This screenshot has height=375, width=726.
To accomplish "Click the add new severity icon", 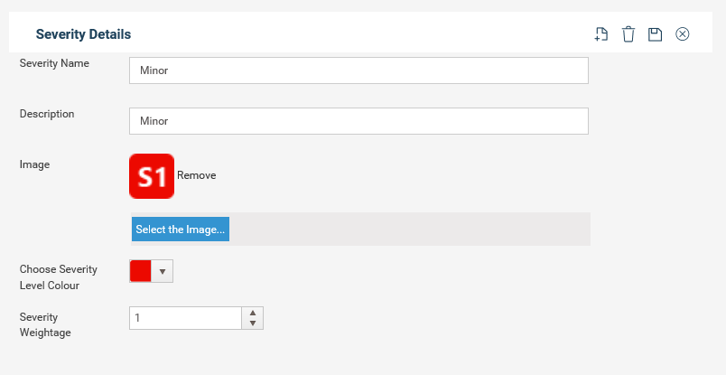I will (601, 34).
